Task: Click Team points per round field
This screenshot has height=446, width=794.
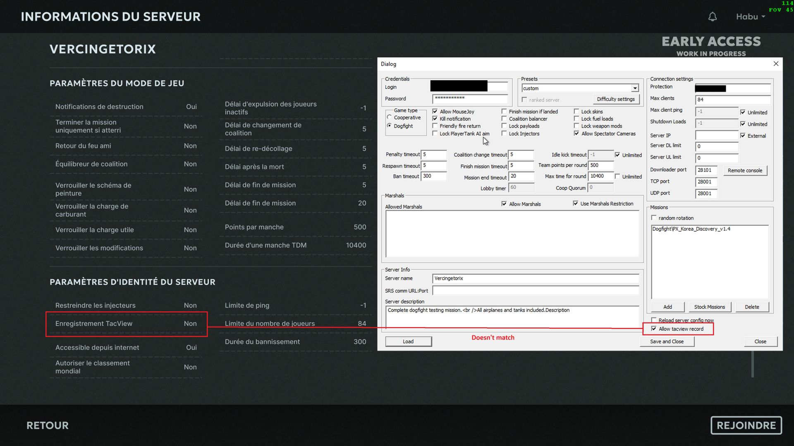Action: [x=601, y=165]
